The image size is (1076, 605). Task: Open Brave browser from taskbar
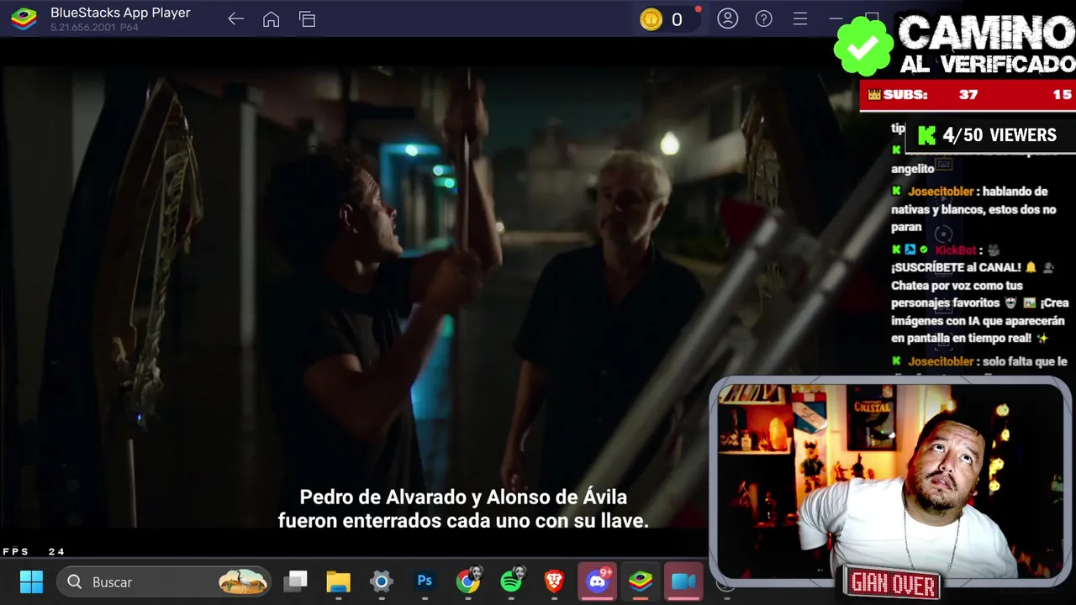(x=554, y=581)
